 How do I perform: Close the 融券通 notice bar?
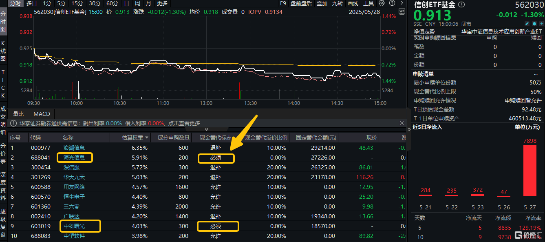(x=402, y=123)
